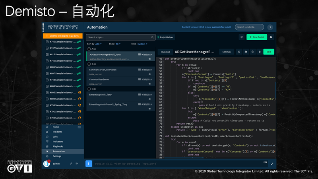The width and height of the screenshot is (318, 179).
Task: Click the license expiry warning banner
Action: point(63,36)
